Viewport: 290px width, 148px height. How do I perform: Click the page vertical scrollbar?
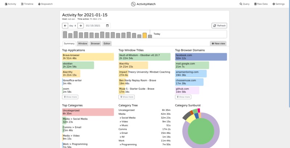[289, 54]
